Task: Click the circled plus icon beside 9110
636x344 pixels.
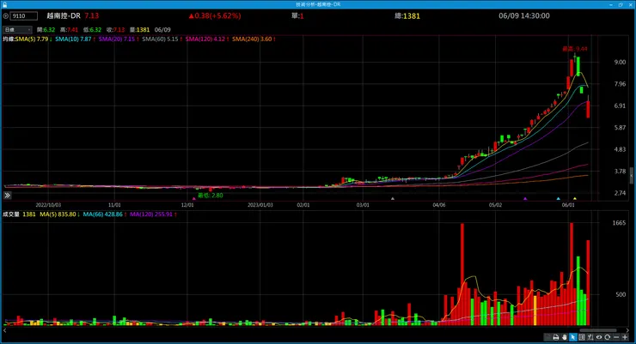Action: click(6, 16)
